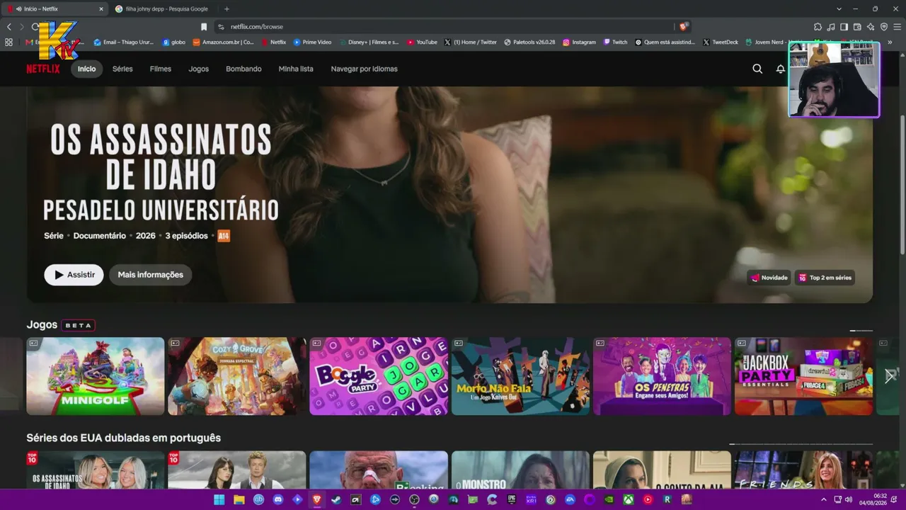This screenshot has width=906, height=510.
Task: Open the Netflix notifications bell
Action: tap(780, 69)
